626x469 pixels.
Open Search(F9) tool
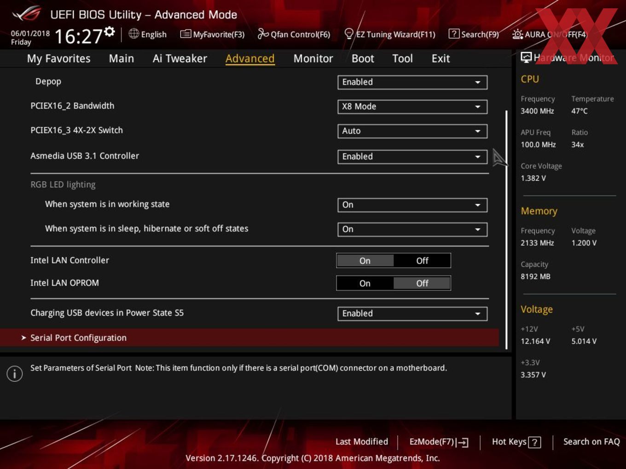coord(474,34)
